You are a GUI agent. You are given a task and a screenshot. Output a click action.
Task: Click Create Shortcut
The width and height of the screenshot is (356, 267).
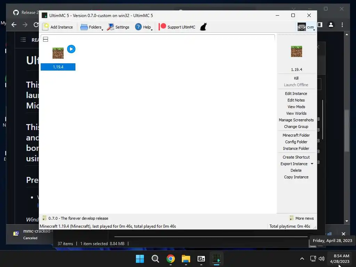[296, 157]
